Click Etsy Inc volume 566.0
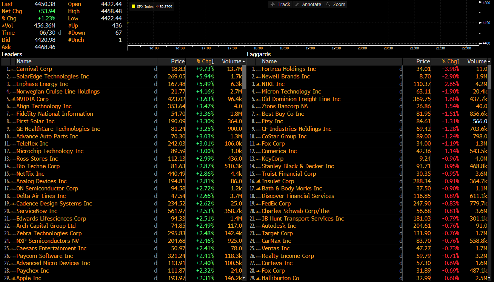The width and height of the screenshot is (494, 282). click(x=480, y=121)
